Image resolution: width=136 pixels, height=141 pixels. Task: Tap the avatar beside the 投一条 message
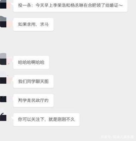pos(3,4)
